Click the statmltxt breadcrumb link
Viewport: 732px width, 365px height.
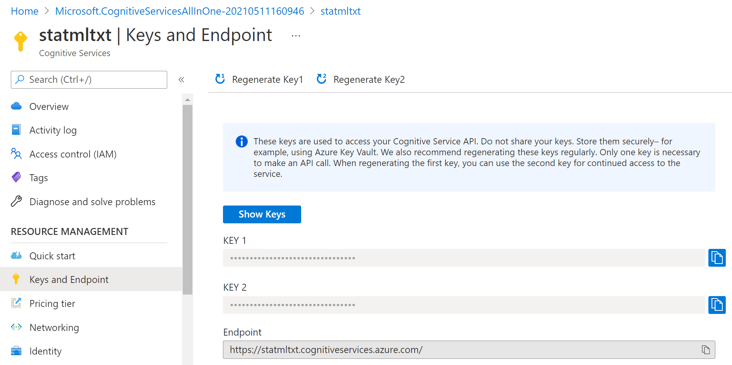tap(341, 11)
